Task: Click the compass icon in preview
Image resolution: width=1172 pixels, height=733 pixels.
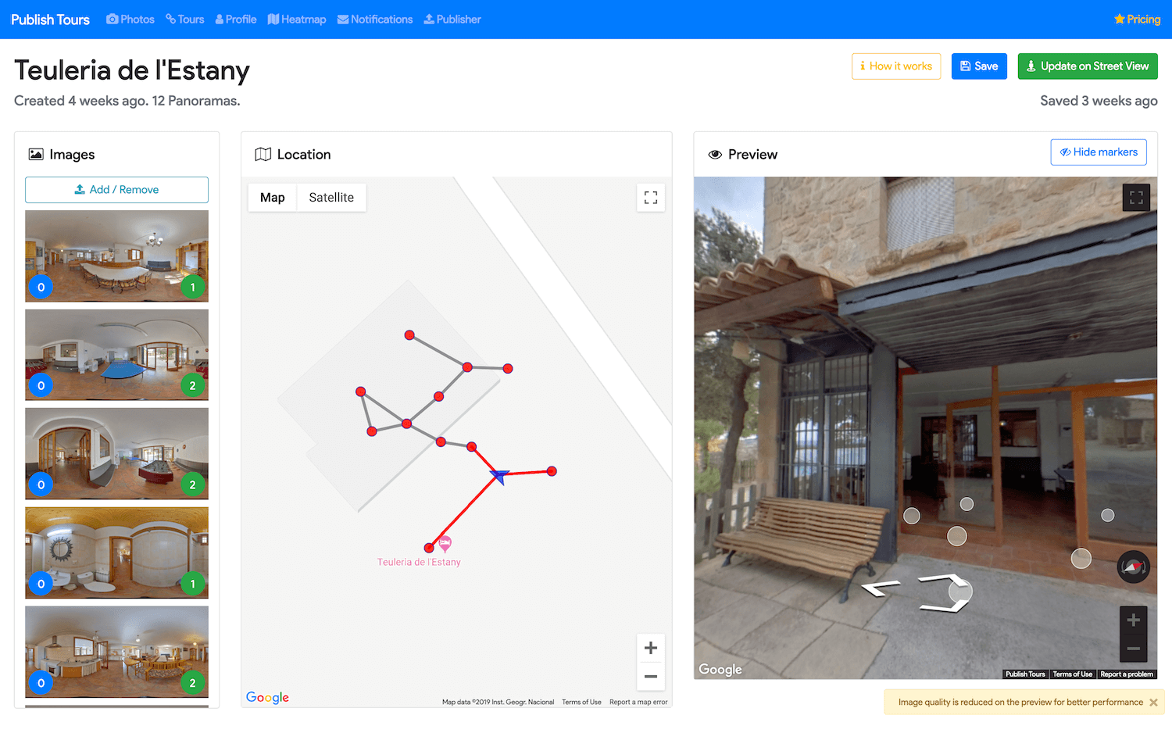Action: tap(1133, 567)
